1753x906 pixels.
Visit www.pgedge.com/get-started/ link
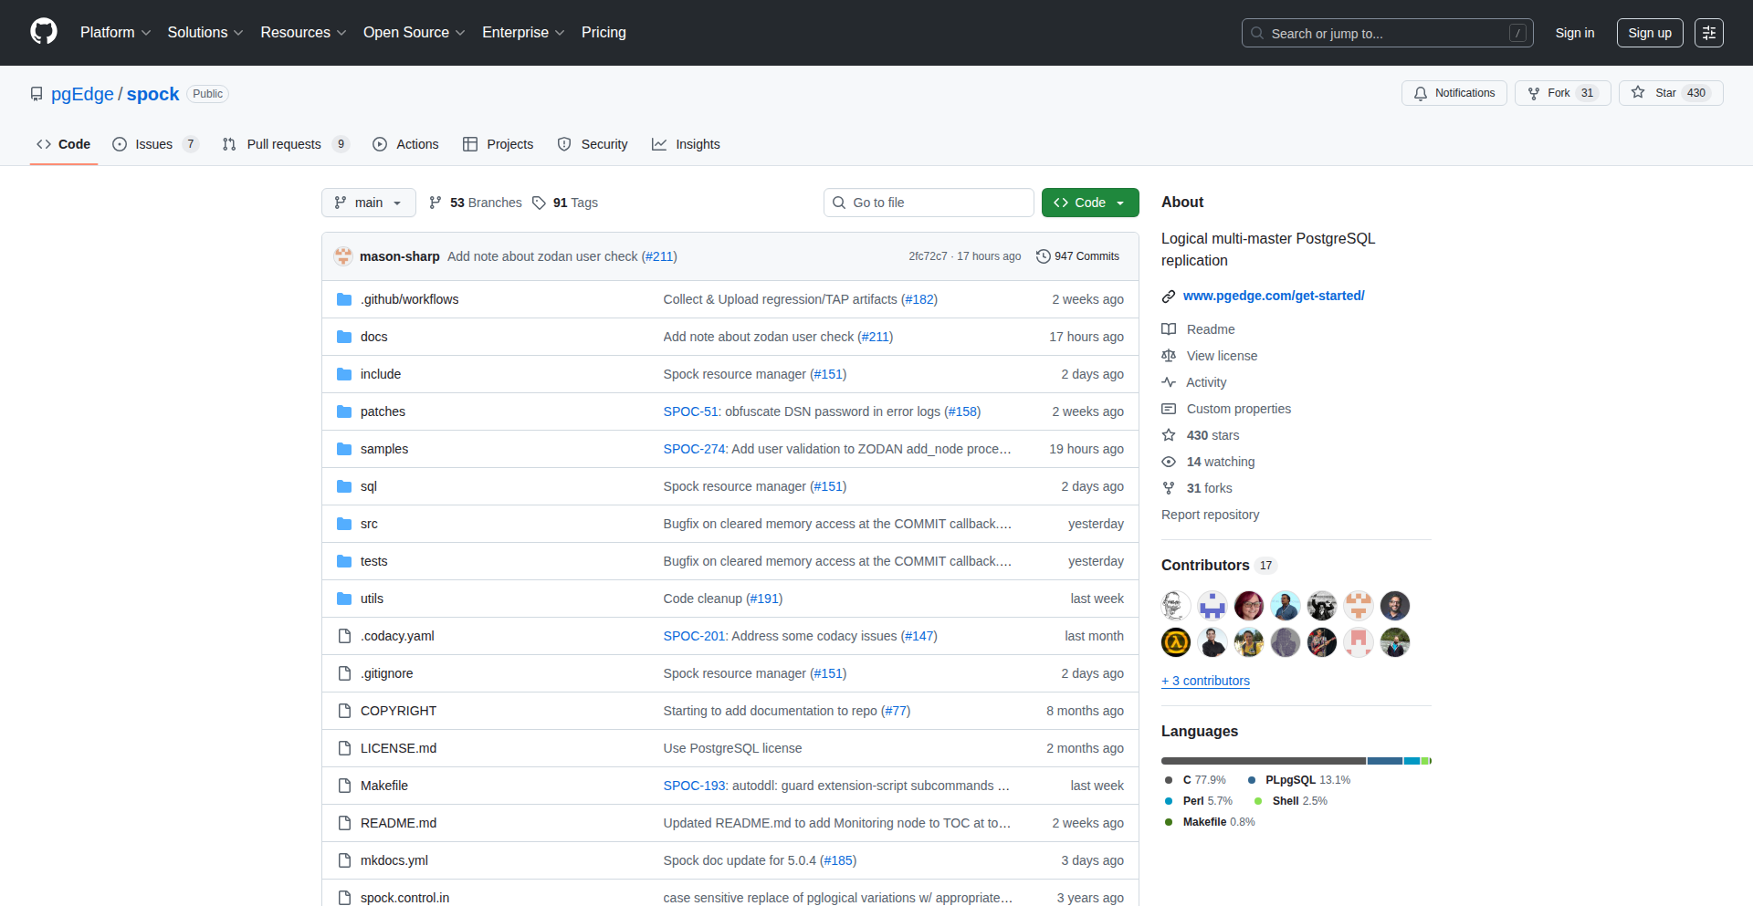(1274, 296)
